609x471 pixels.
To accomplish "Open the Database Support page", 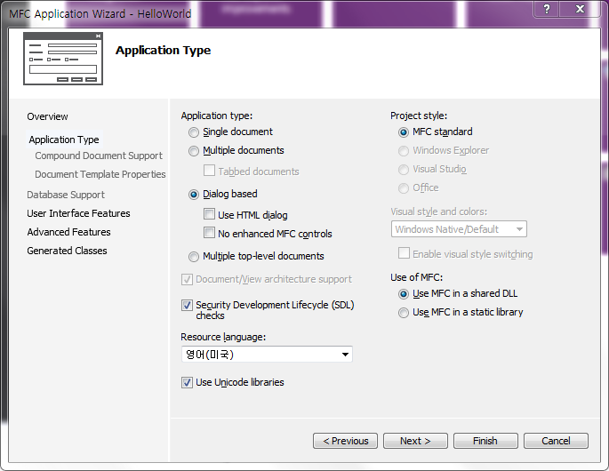I will click(x=66, y=195).
